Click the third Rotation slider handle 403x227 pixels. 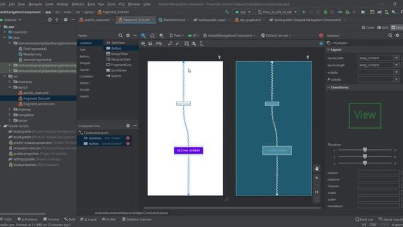click(x=365, y=163)
